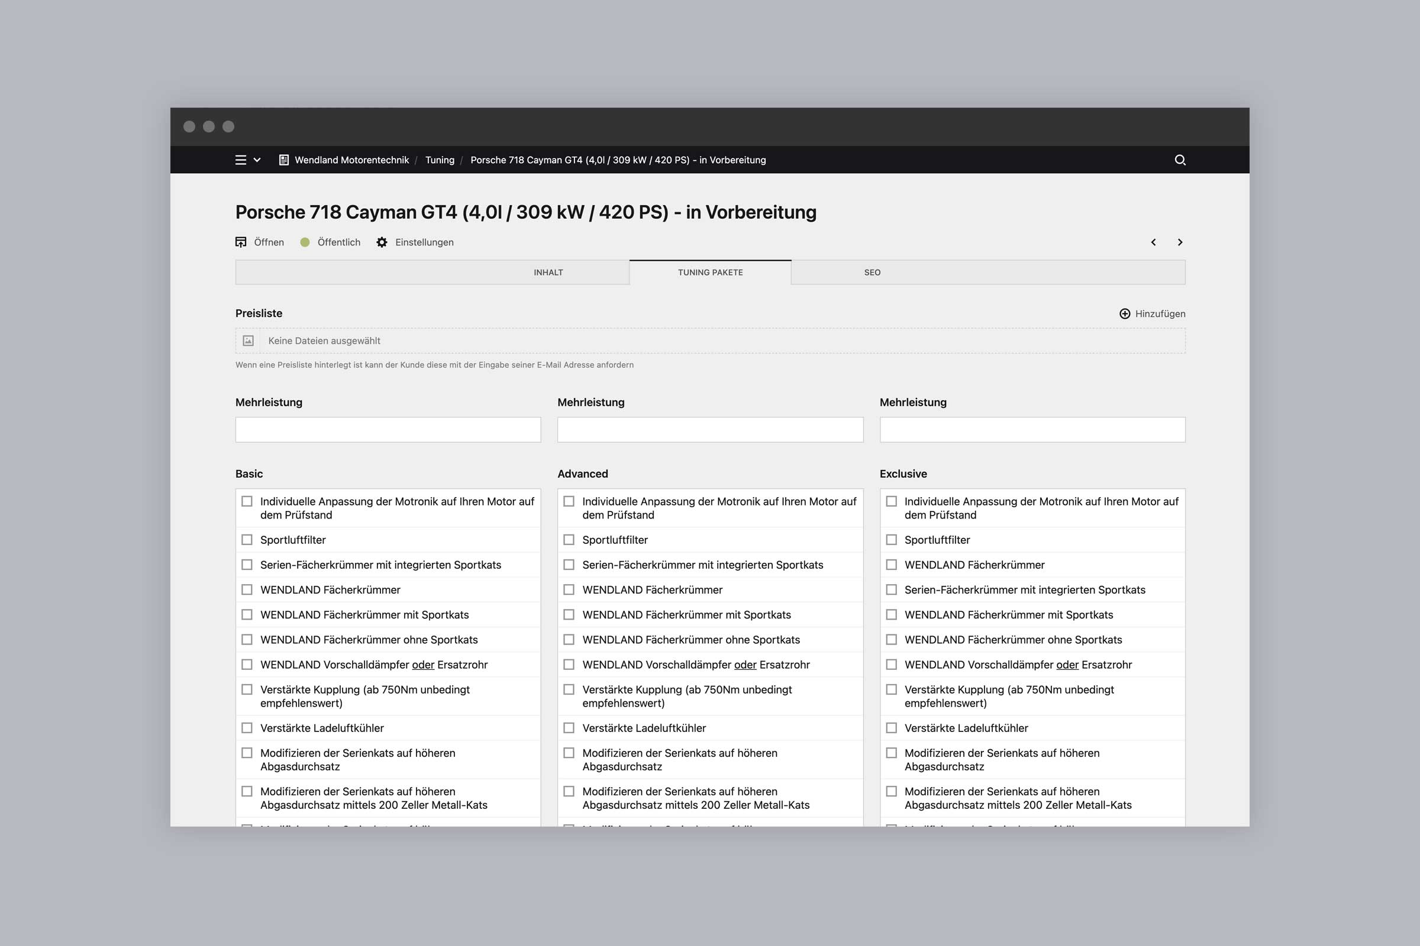Viewport: 1420px width, 946px height.
Task: Select the TUNING PAKETE tab
Action: [x=710, y=273]
